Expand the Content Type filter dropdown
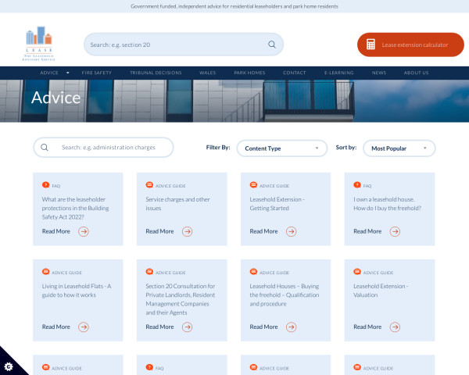The image size is (469, 375). [282, 148]
